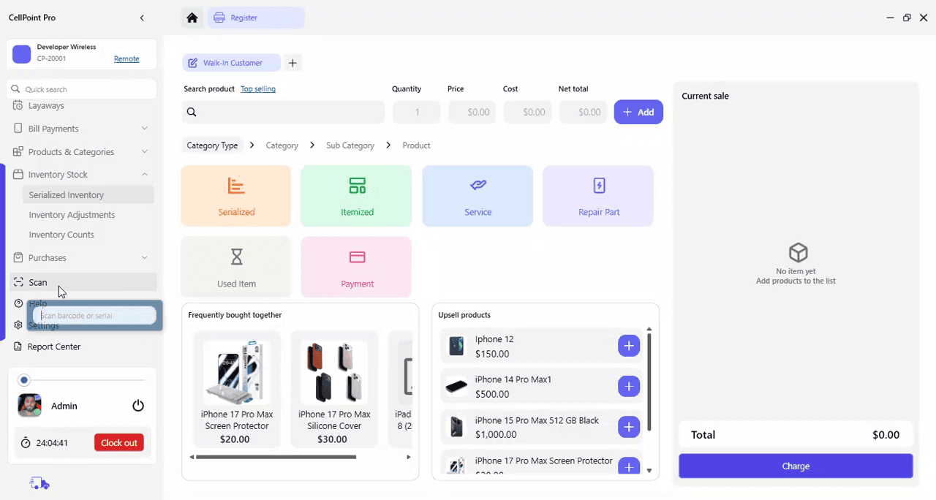Expand the Bill Payments menu chevron
The image size is (936, 500).
click(x=145, y=129)
